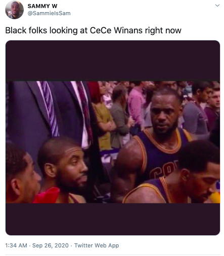Click the 1:34 AM timestamp
Image resolution: width=224 pixels, height=256 pixels.
click(x=16, y=245)
